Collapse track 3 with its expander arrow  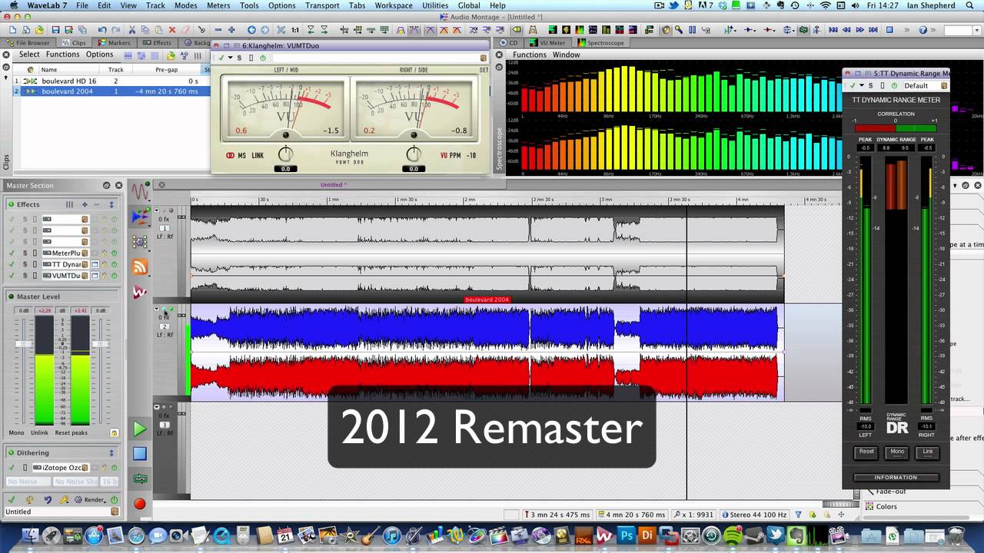(x=157, y=407)
